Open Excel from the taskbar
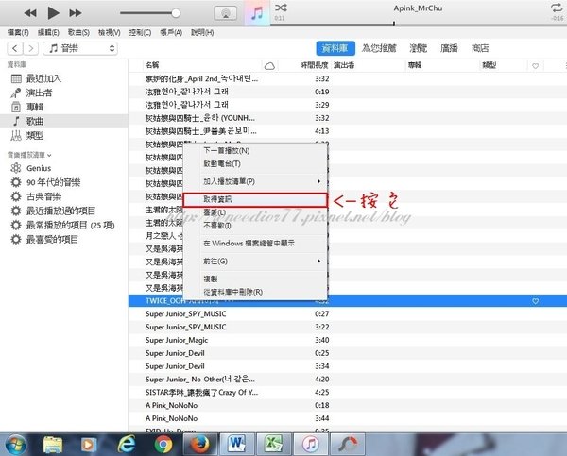The width and height of the screenshot is (567, 456). [x=274, y=445]
